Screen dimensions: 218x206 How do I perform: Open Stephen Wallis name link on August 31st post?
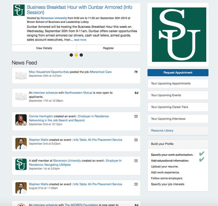(x=39, y=184)
